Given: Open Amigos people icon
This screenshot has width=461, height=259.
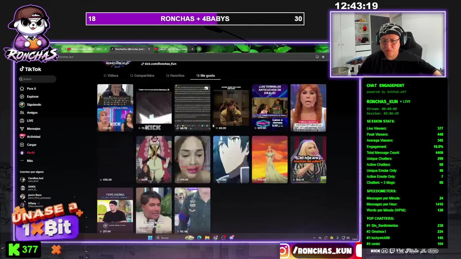Looking at the screenshot, I should tap(22, 113).
